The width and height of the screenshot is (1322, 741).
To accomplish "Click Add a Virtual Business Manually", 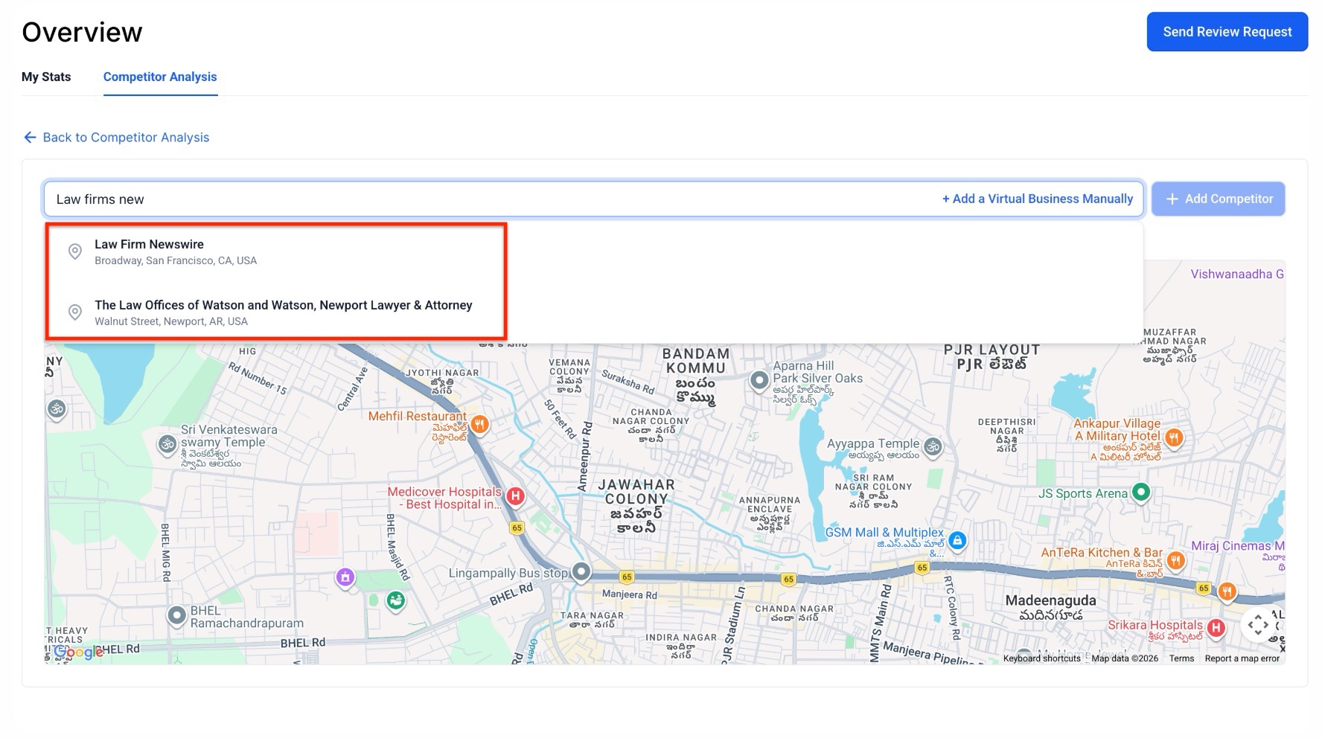I will coord(1037,199).
